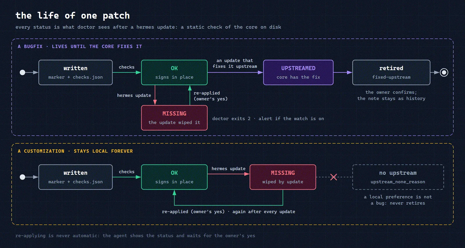Select the dashed 'no upstream' box

click(x=398, y=177)
